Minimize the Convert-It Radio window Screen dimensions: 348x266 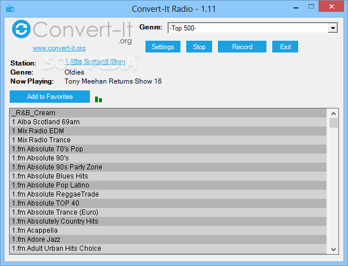pos(296,8)
